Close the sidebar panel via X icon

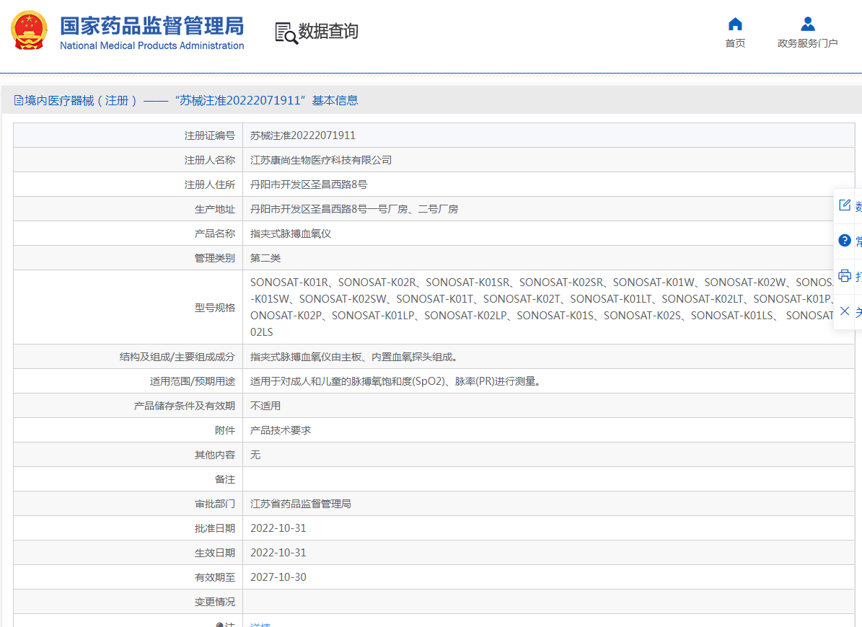[x=843, y=311]
